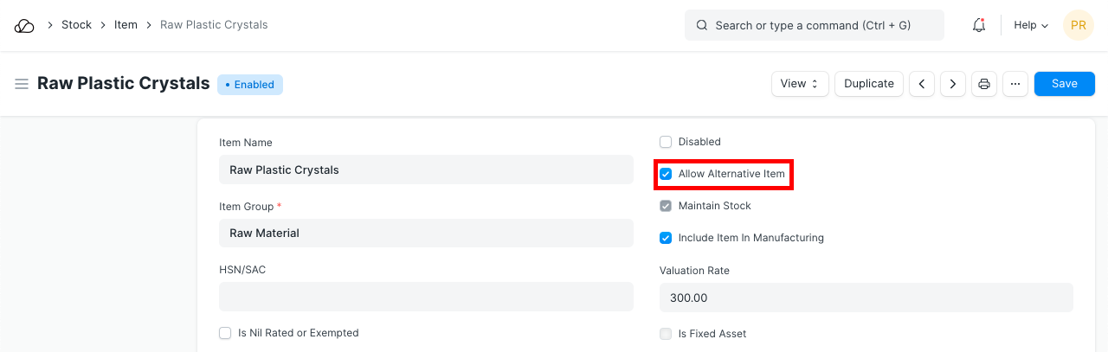Click the print icon
The width and height of the screenshot is (1108, 352).
(x=984, y=84)
